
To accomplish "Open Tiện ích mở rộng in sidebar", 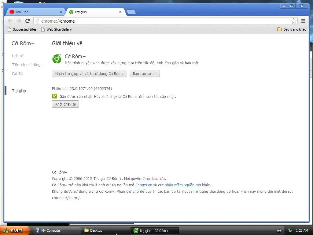I will coord(26,65).
